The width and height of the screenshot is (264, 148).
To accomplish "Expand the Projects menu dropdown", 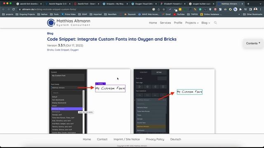I will coord(192,23).
